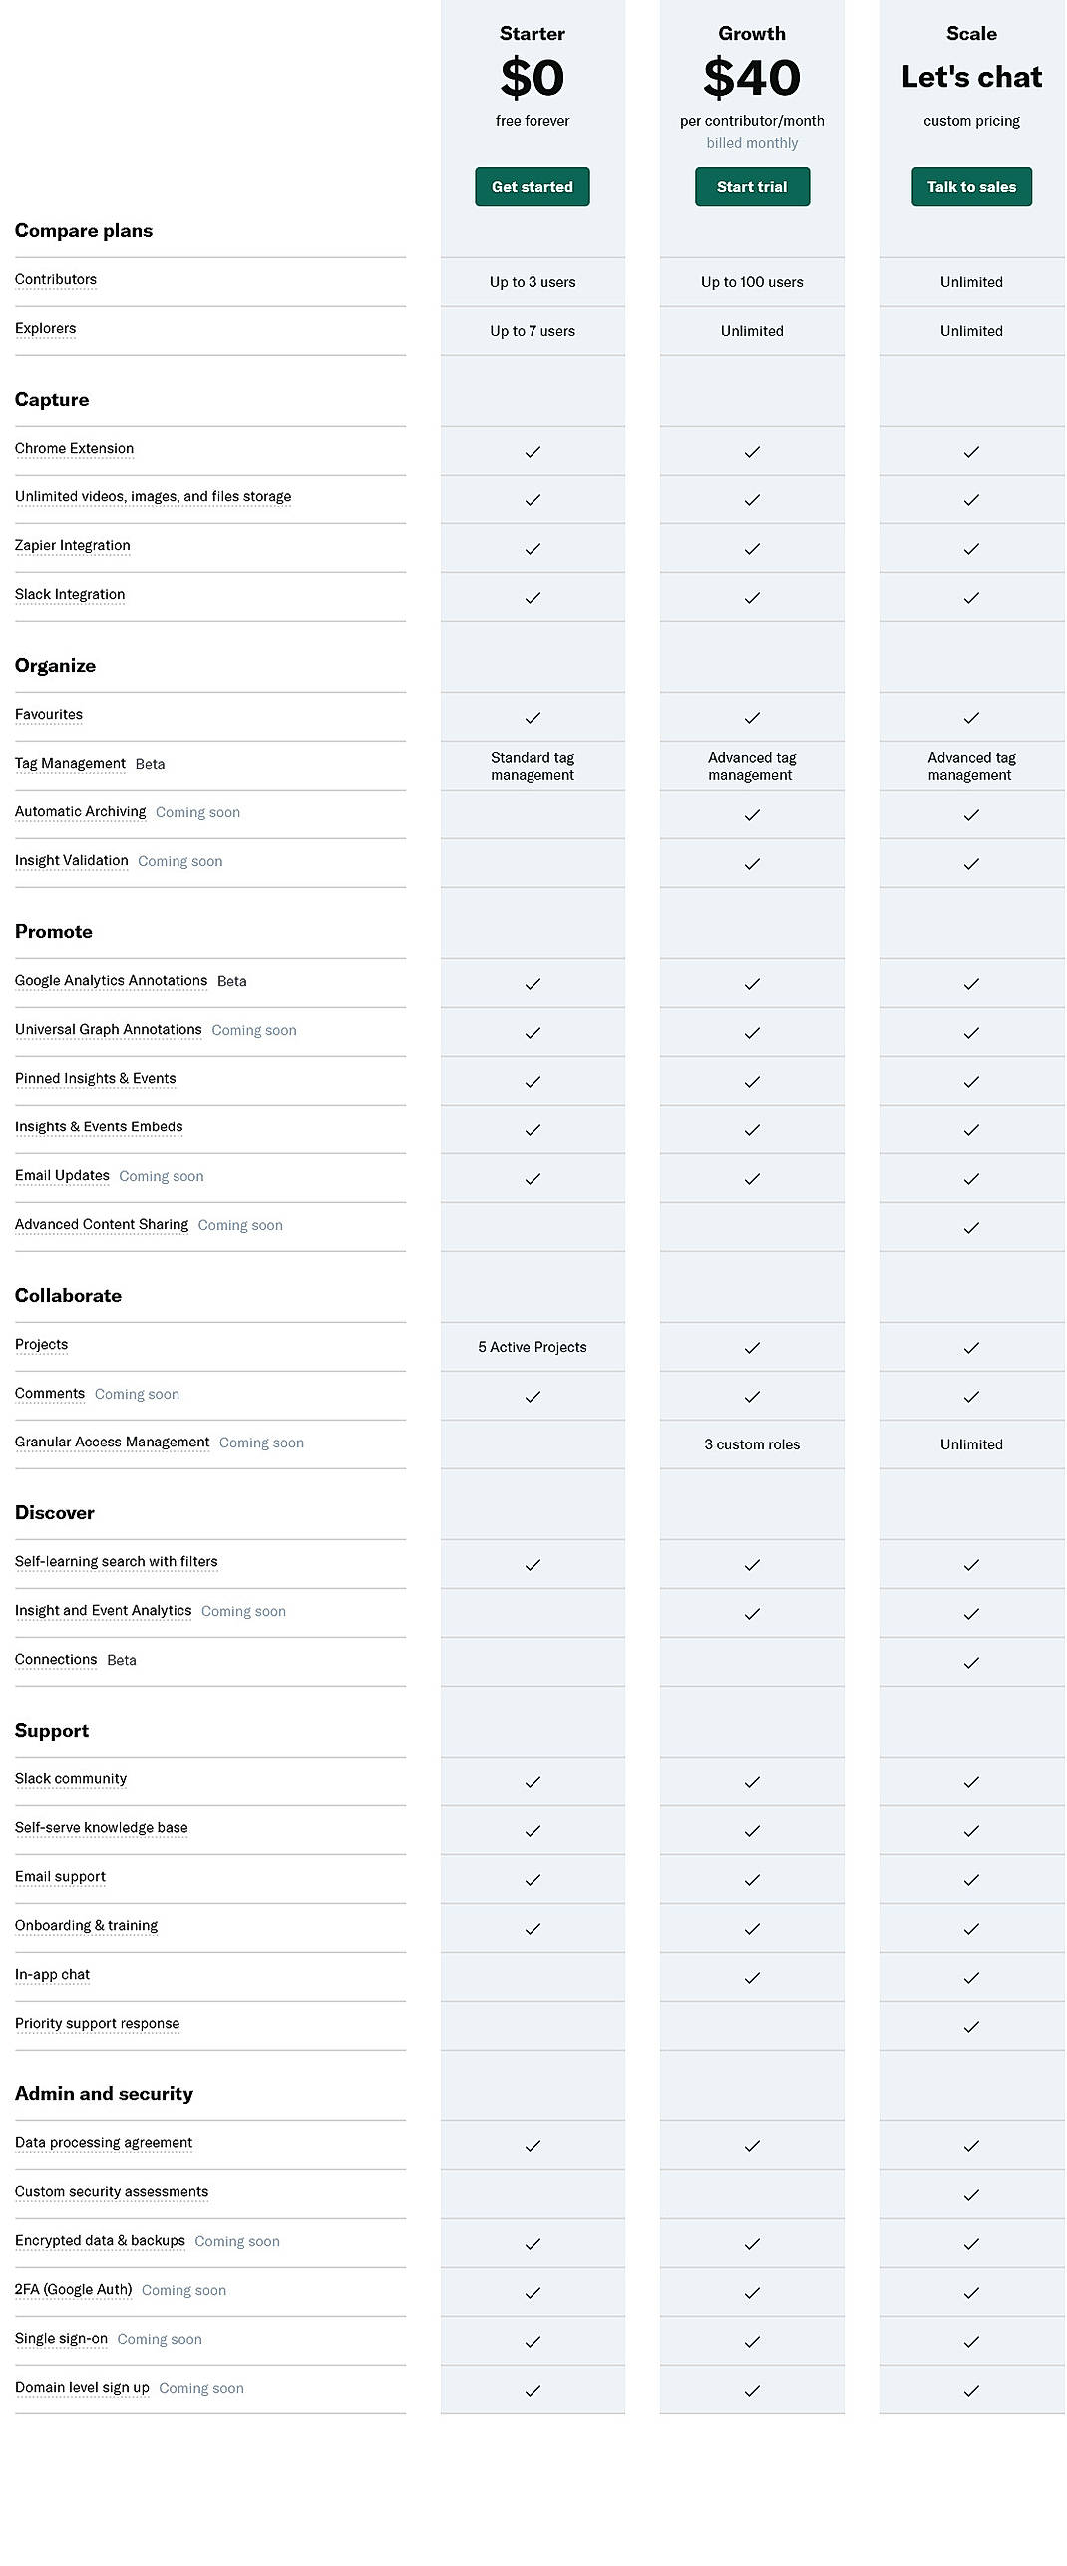Expand the Granular Access Management feature details
The image size is (1067, 2566).
(x=112, y=1442)
